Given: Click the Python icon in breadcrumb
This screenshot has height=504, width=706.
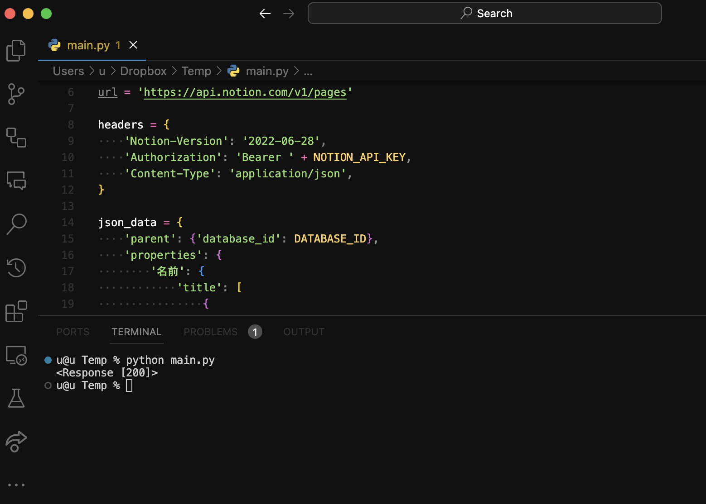Looking at the screenshot, I should (233, 71).
